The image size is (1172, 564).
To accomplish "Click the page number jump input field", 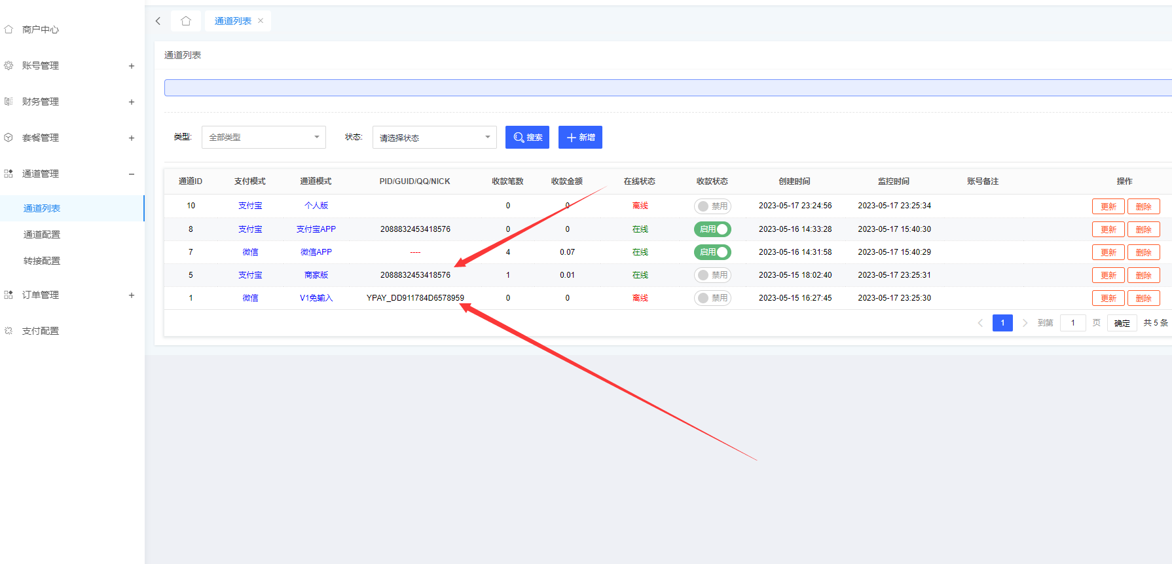I will point(1072,323).
